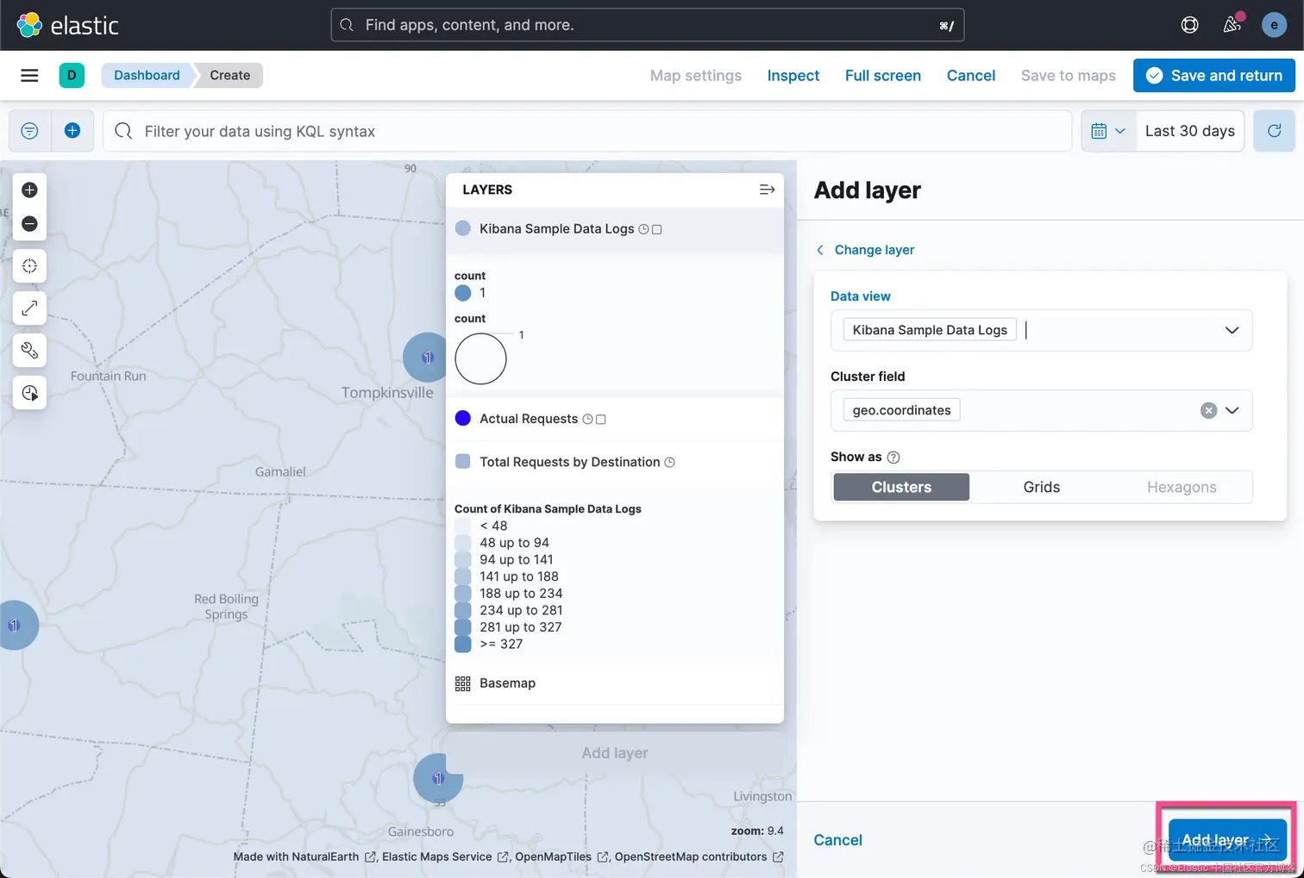Image resolution: width=1304 pixels, height=878 pixels.
Task: Click the cluster near Tompkinsville
Action: (427, 357)
